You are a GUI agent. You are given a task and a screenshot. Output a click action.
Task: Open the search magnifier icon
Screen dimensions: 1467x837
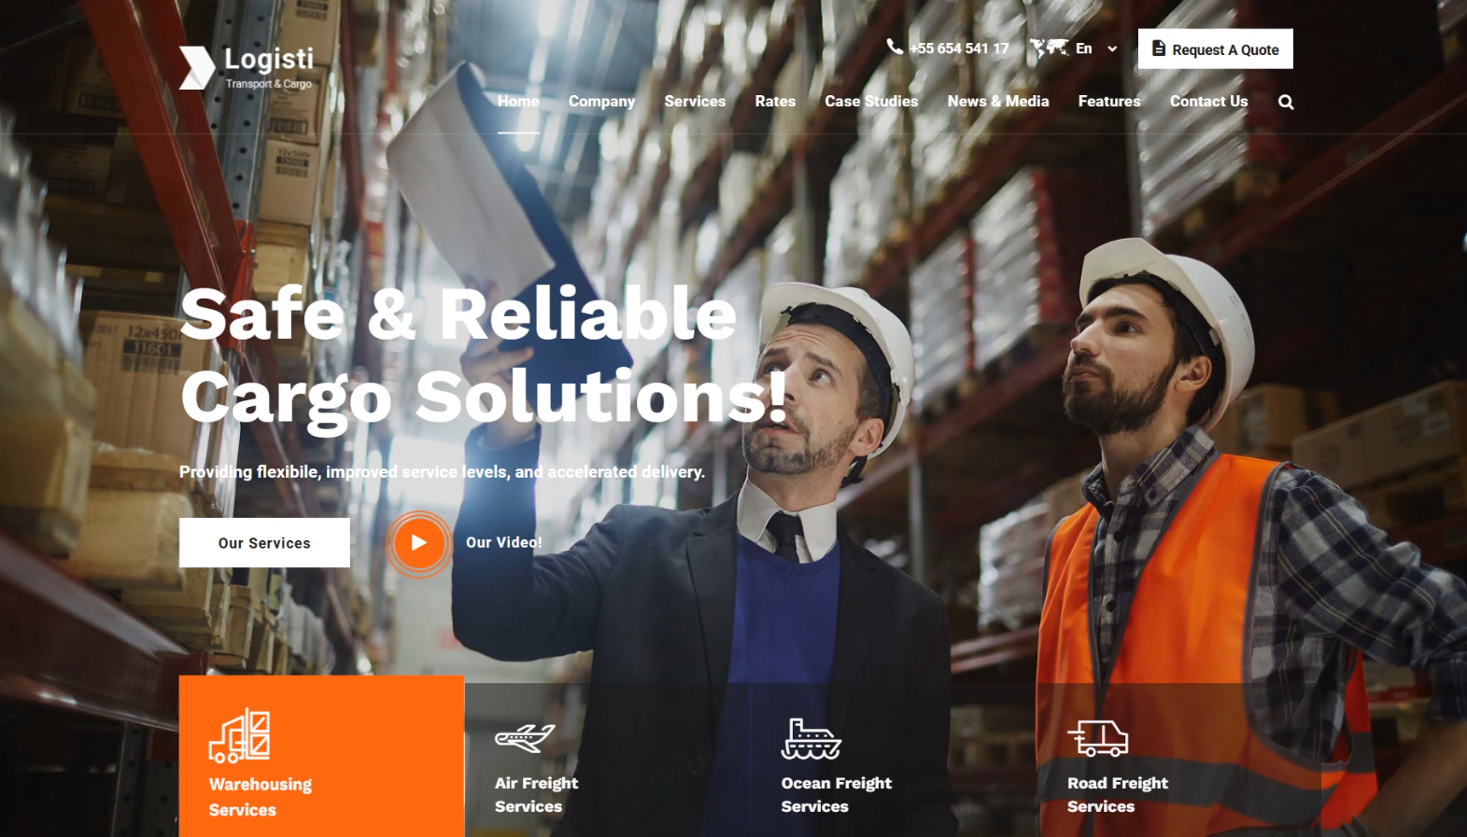[1286, 102]
